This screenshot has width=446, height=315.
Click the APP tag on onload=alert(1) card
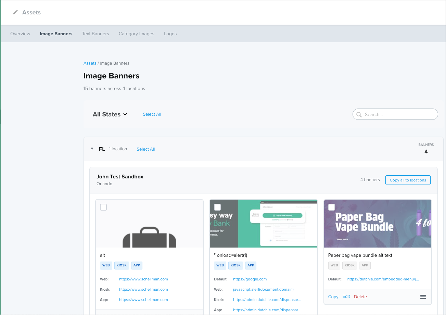(251, 265)
